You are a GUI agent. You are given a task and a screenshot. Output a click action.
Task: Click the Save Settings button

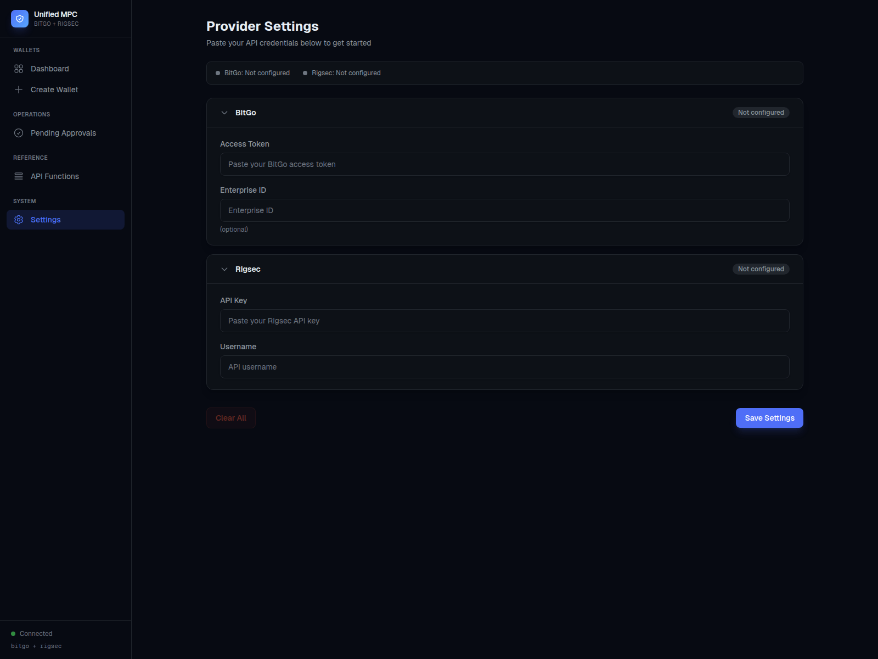(769, 418)
